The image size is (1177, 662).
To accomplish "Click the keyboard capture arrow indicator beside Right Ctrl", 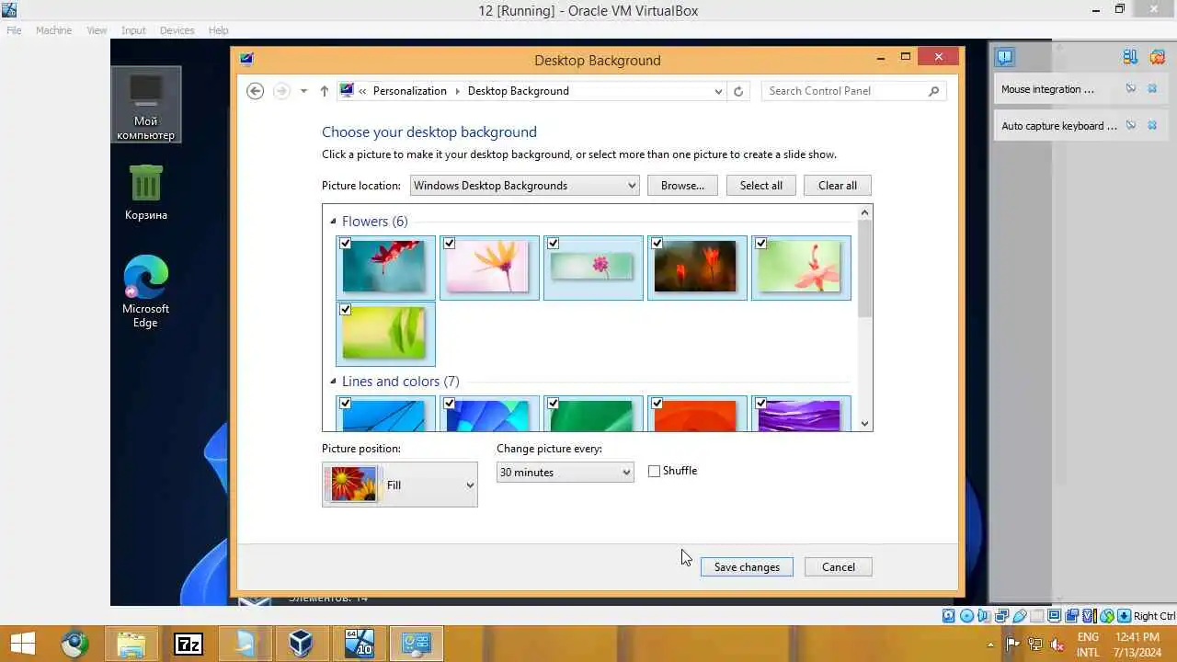I will 1124,616.
